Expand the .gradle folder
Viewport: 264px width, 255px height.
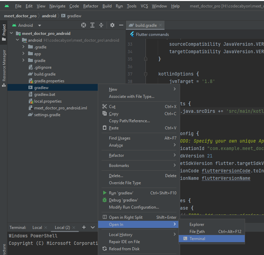pyautogui.click(x=23, y=47)
